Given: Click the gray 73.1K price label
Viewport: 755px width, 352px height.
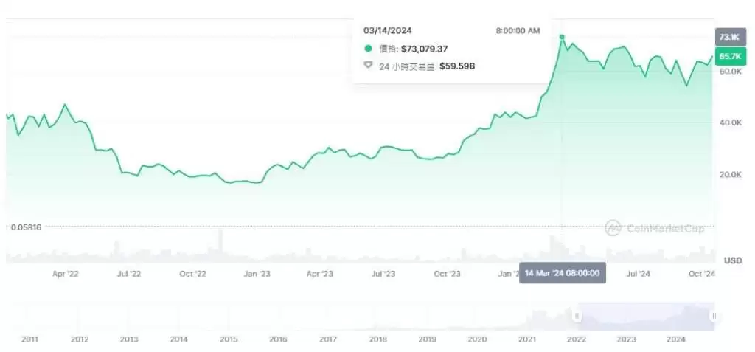Looking at the screenshot, I should coord(729,37).
